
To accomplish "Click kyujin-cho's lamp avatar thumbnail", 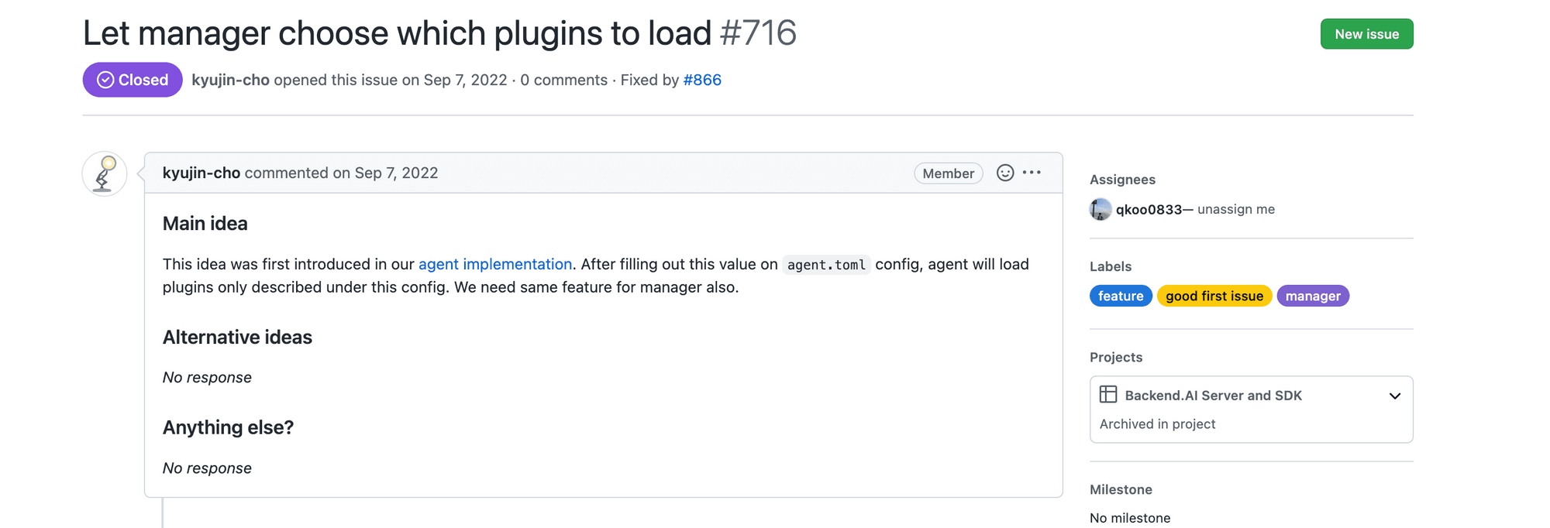I will pyautogui.click(x=105, y=173).
